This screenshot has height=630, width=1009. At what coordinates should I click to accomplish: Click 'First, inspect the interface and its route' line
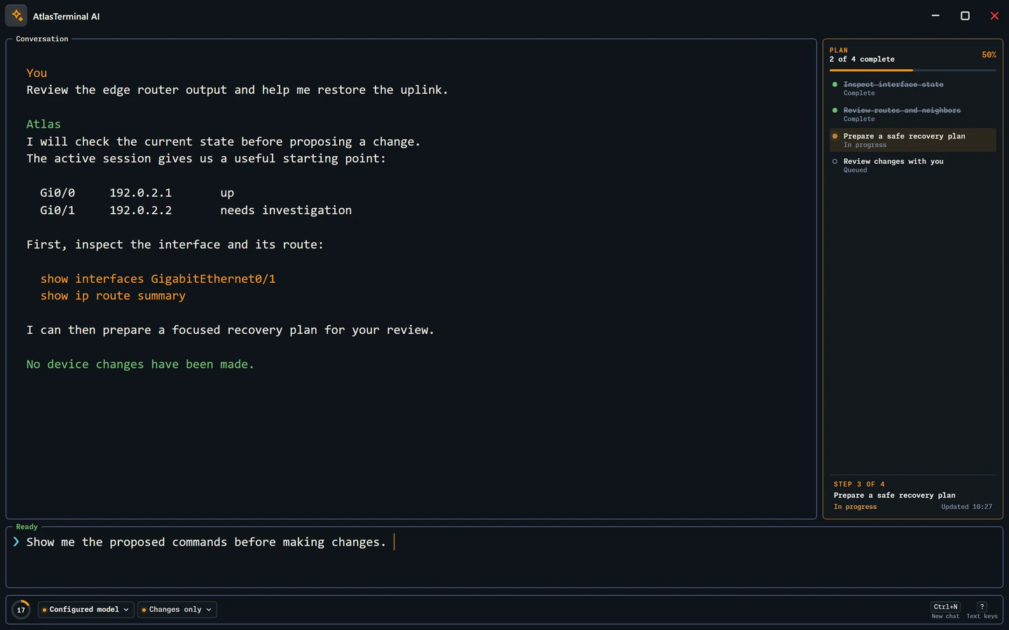175,244
